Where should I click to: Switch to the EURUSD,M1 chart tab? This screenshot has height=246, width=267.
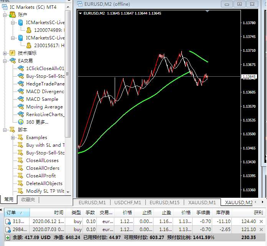click(x=92, y=202)
